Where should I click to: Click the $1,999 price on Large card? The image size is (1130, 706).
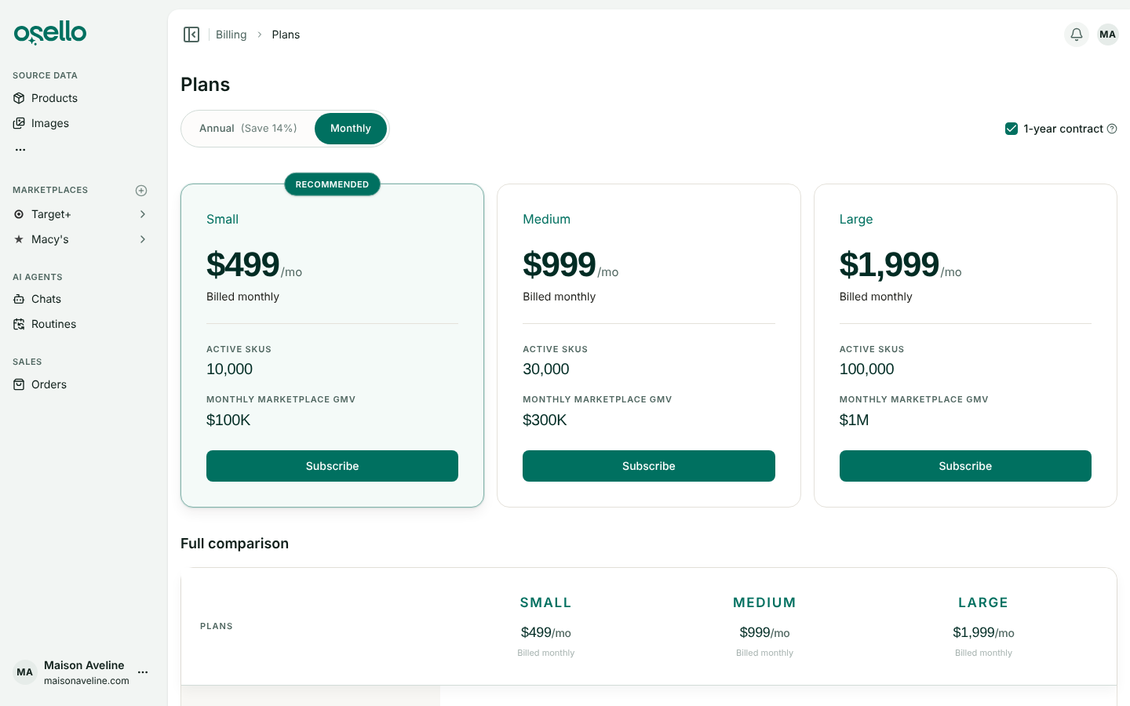pos(889,264)
